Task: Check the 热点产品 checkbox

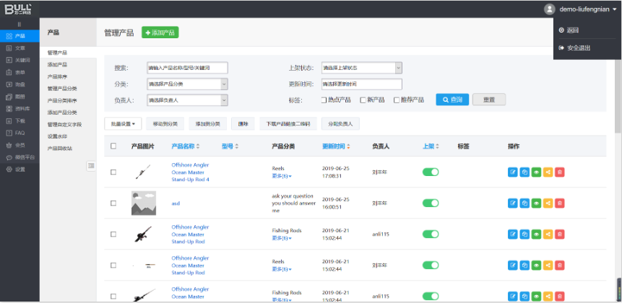Action: point(324,100)
